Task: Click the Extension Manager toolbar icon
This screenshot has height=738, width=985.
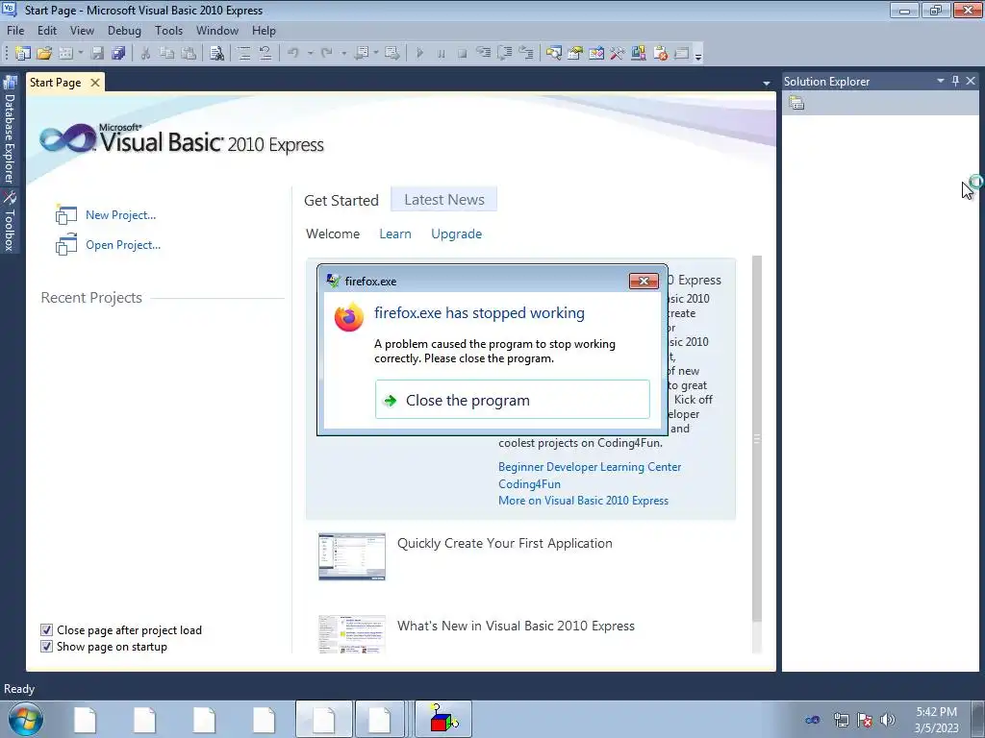Action: click(639, 54)
